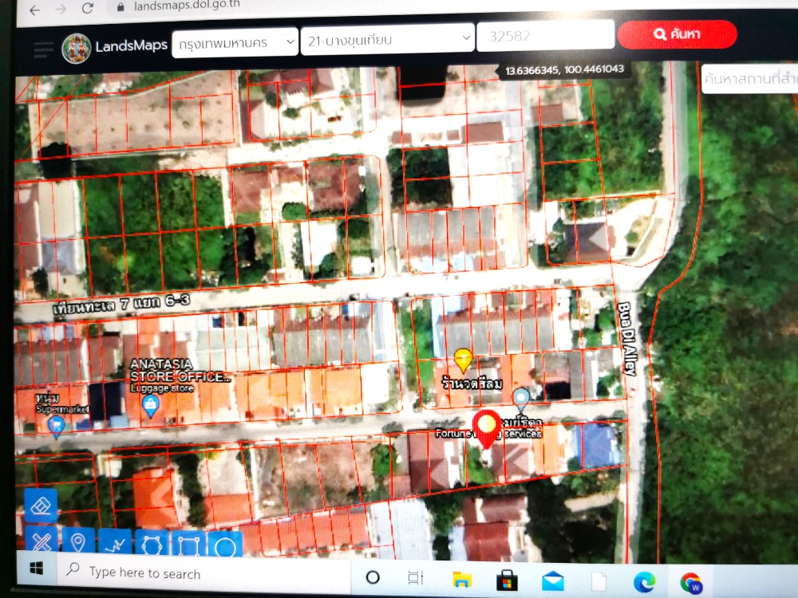Image resolution: width=798 pixels, height=598 pixels.
Task: Activate the ruler measure tool
Action: click(x=41, y=543)
